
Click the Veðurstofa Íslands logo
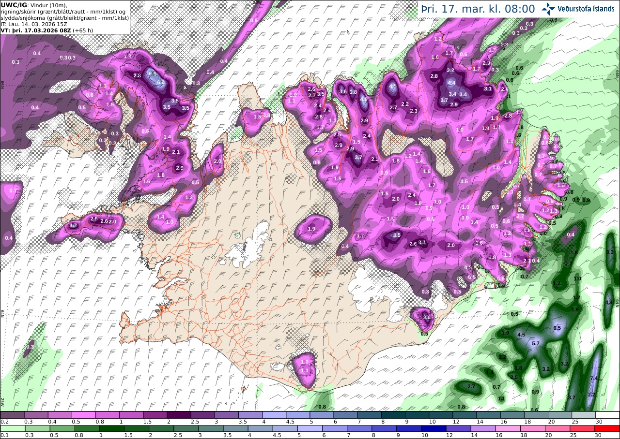pos(578,8)
